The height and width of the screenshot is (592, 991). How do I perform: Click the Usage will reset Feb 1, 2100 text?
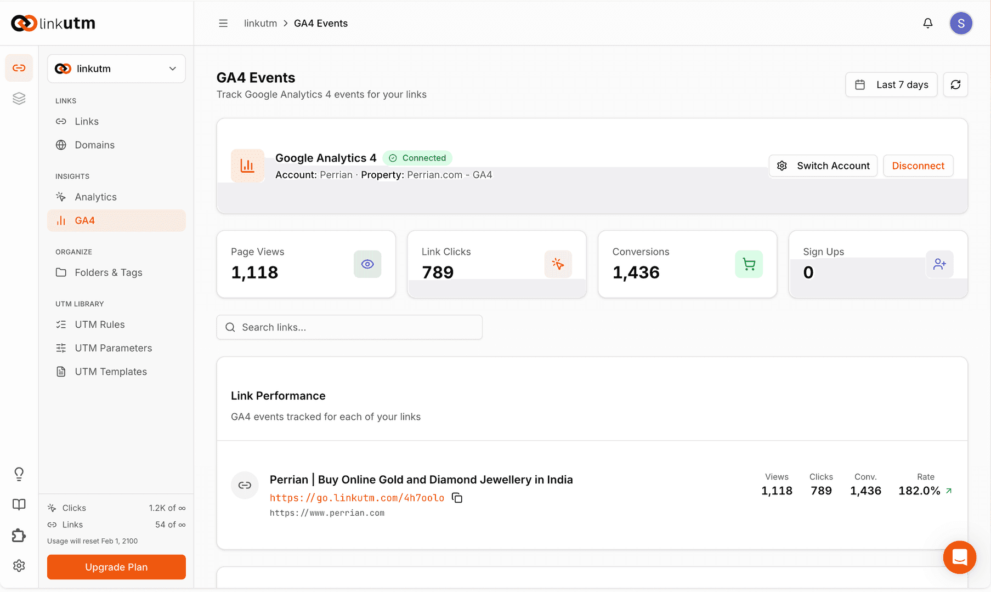click(92, 541)
